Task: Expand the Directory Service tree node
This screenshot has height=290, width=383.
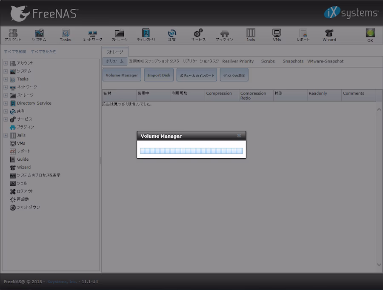Action: pyautogui.click(x=6, y=103)
